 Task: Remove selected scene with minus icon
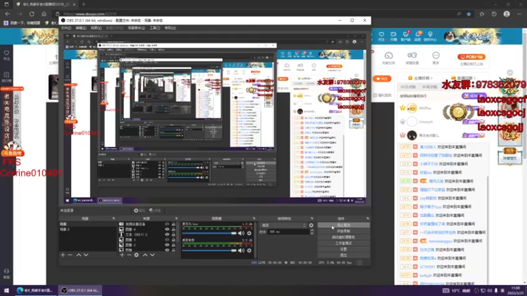[70, 255]
